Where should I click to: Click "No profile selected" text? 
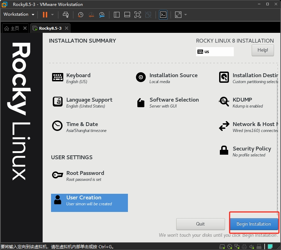click(249, 155)
